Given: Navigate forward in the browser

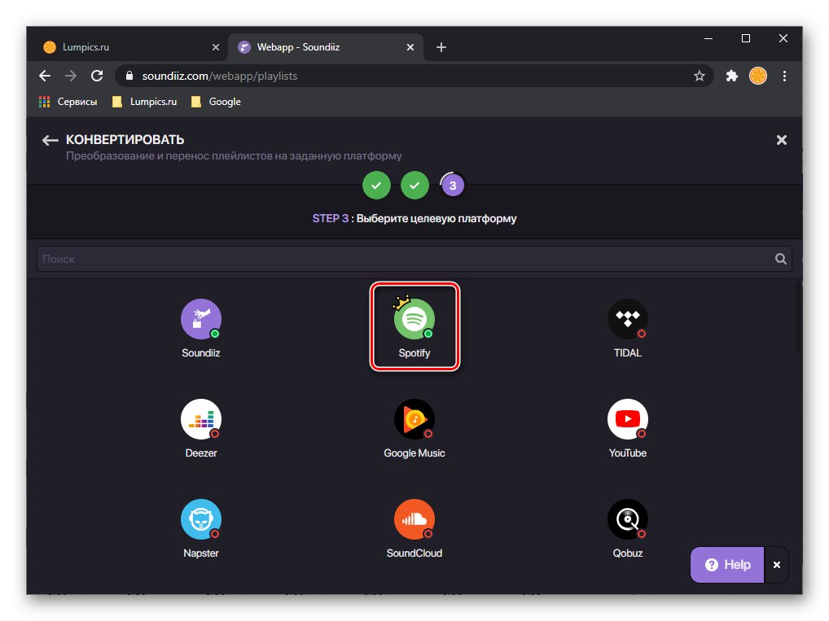Looking at the screenshot, I should coord(70,77).
